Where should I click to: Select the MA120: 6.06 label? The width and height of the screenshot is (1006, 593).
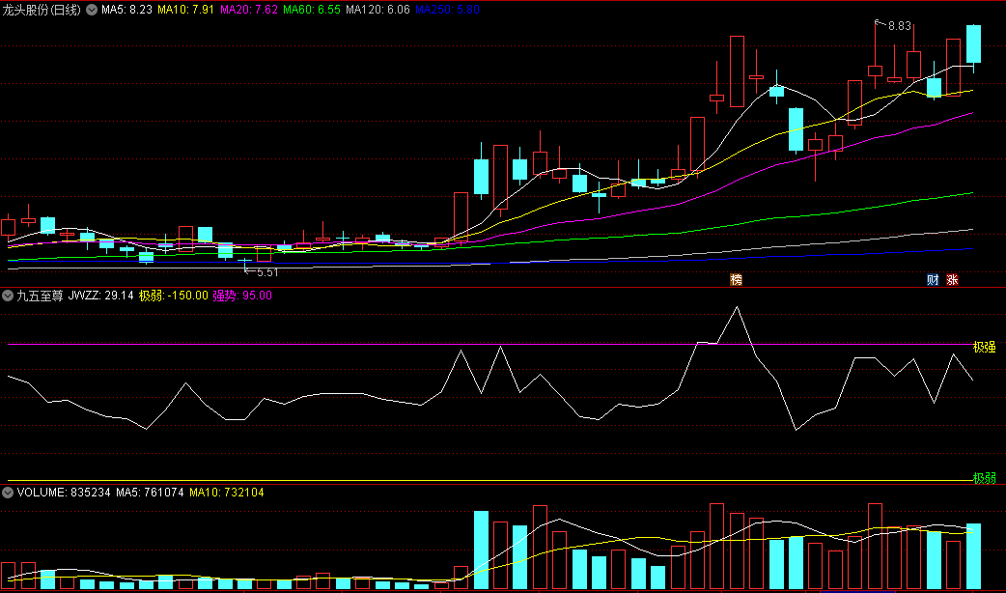(377, 10)
